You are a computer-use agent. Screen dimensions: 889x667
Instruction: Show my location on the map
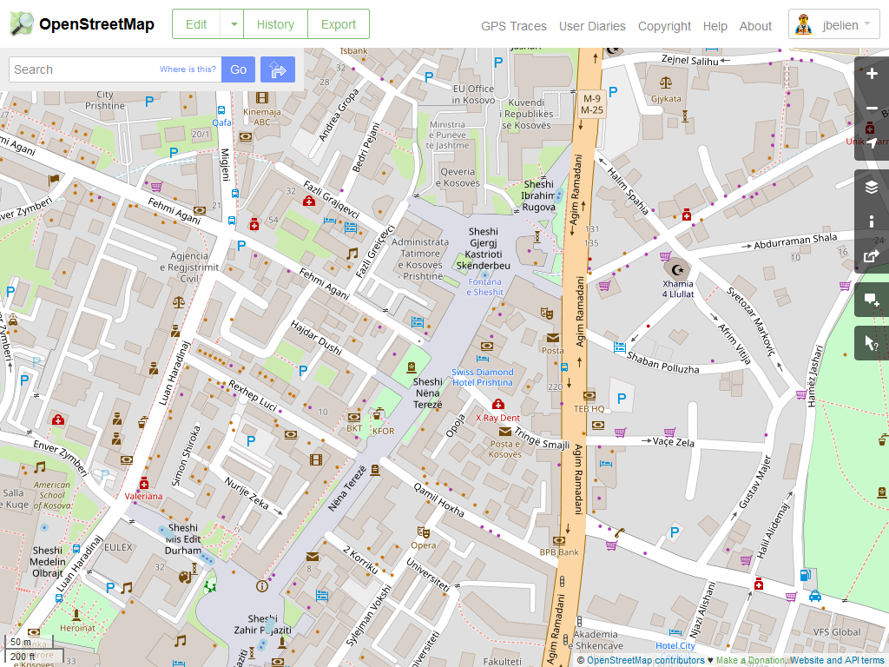[x=872, y=143]
